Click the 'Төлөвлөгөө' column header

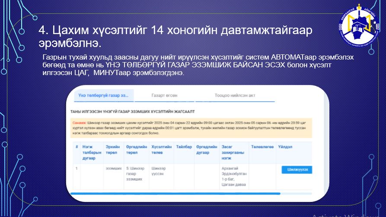pyautogui.click(x=262, y=147)
